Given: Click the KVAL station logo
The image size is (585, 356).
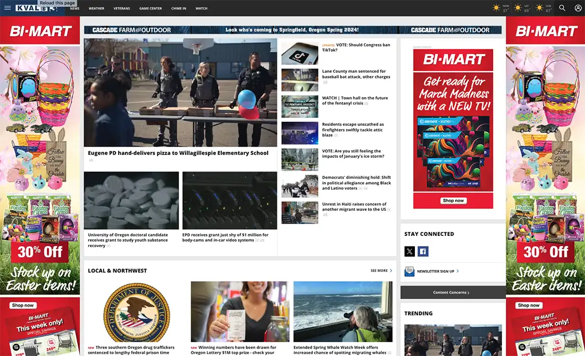Looking at the screenshot, I should pyautogui.click(x=37, y=8).
